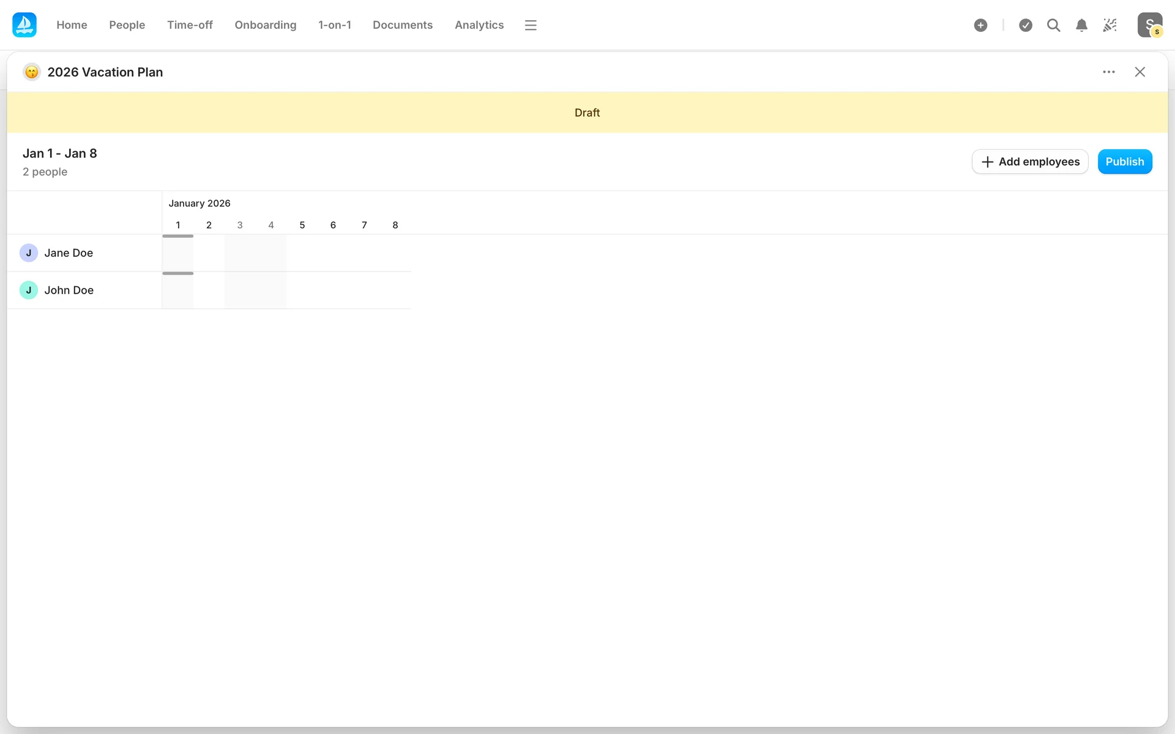Screen dimensions: 1175x734
Task: Click the vacation plan emoji icon
Action: pyautogui.click(x=32, y=72)
